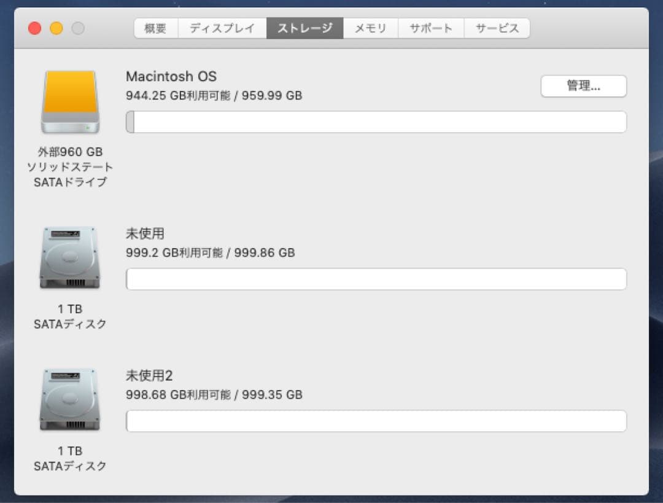Open the サービス tab
This screenshot has width=663, height=503.
[497, 28]
